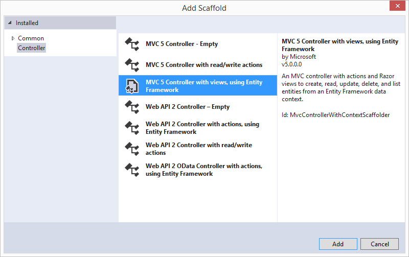Viewport: 409px width, 257px height.
Task: Click the Add button
Action: coord(338,244)
